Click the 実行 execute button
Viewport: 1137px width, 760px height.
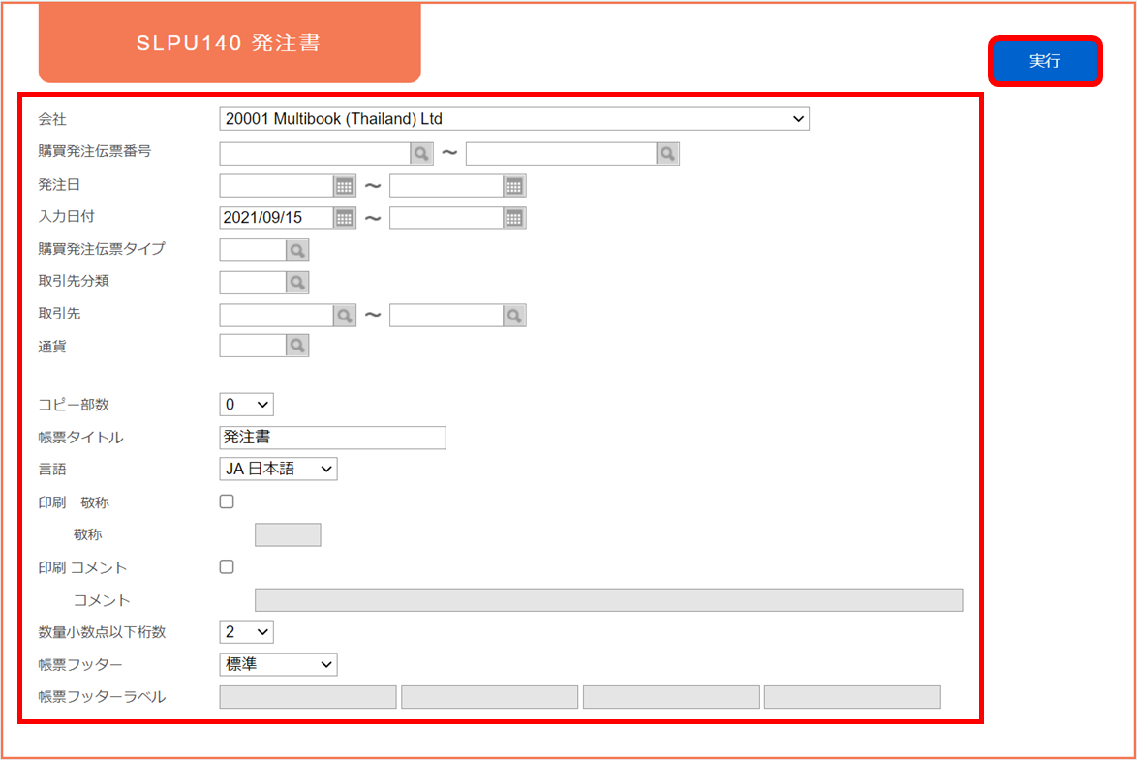tap(1045, 61)
